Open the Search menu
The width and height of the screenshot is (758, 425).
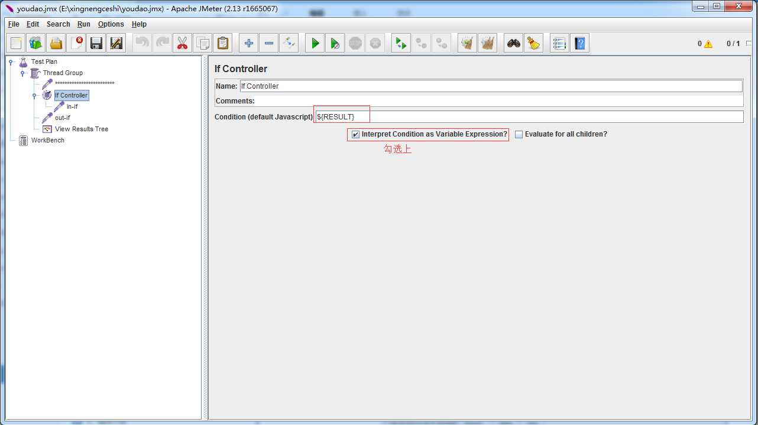click(59, 24)
